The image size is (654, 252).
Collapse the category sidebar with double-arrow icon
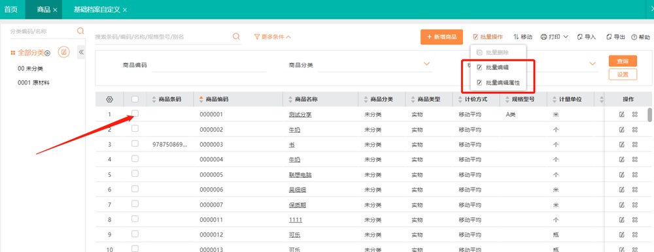(81, 52)
